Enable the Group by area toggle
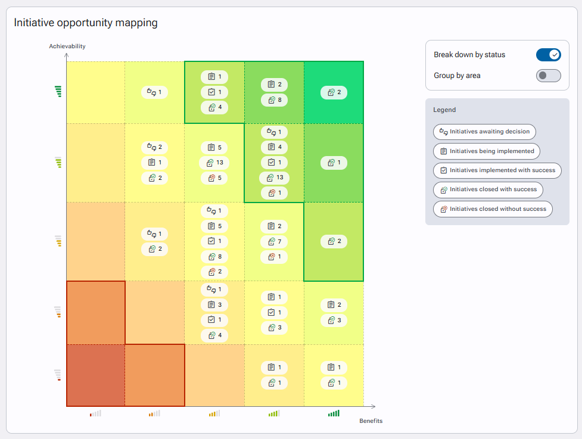Image resolution: width=582 pixels, height=439 pixels. pos(548,76)
